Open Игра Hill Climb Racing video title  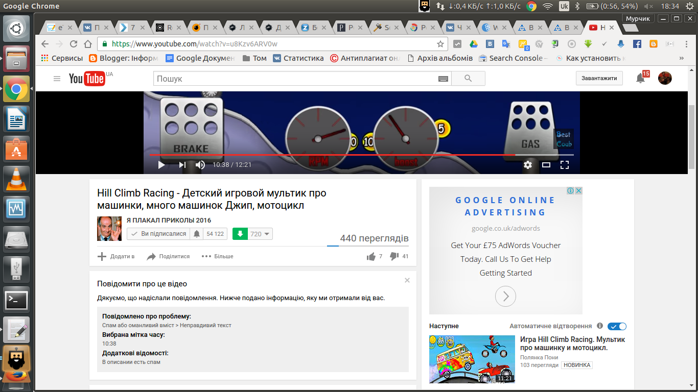click(572, 344)
